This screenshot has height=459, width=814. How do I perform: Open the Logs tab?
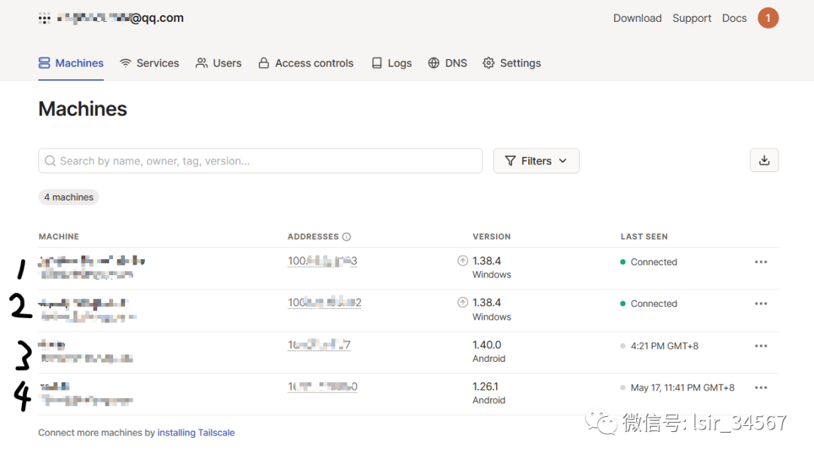tap(391, 63)
